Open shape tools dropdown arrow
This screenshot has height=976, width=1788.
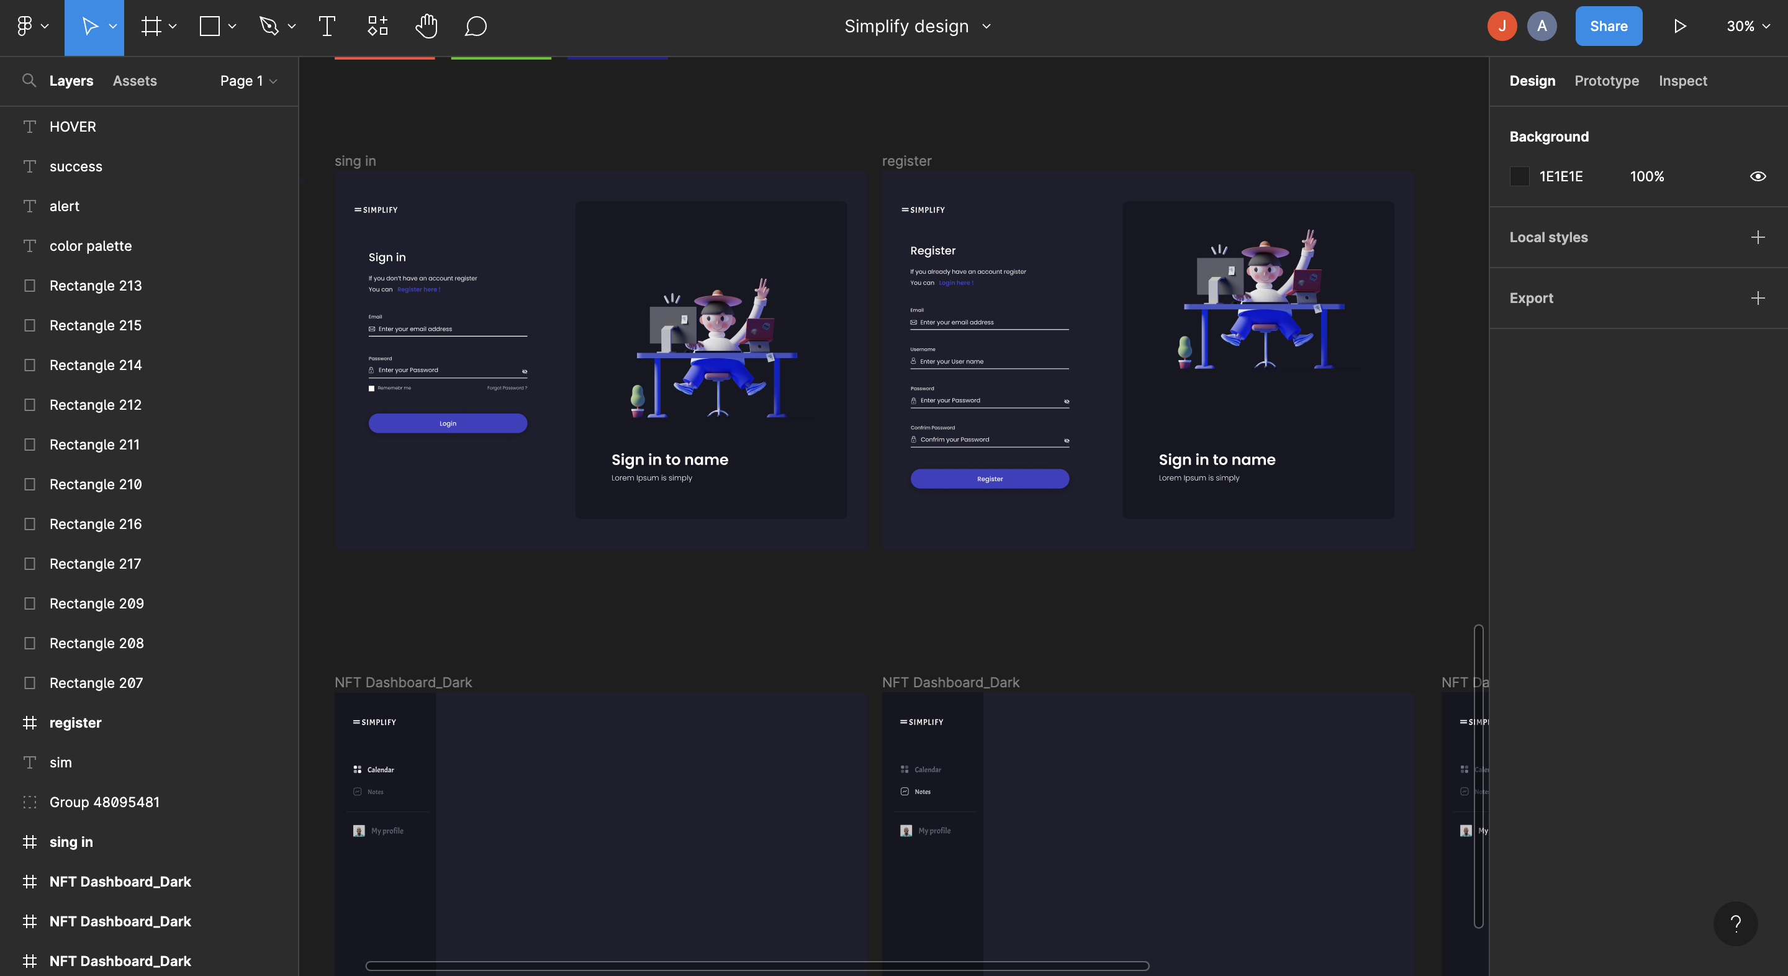point(233,26)
